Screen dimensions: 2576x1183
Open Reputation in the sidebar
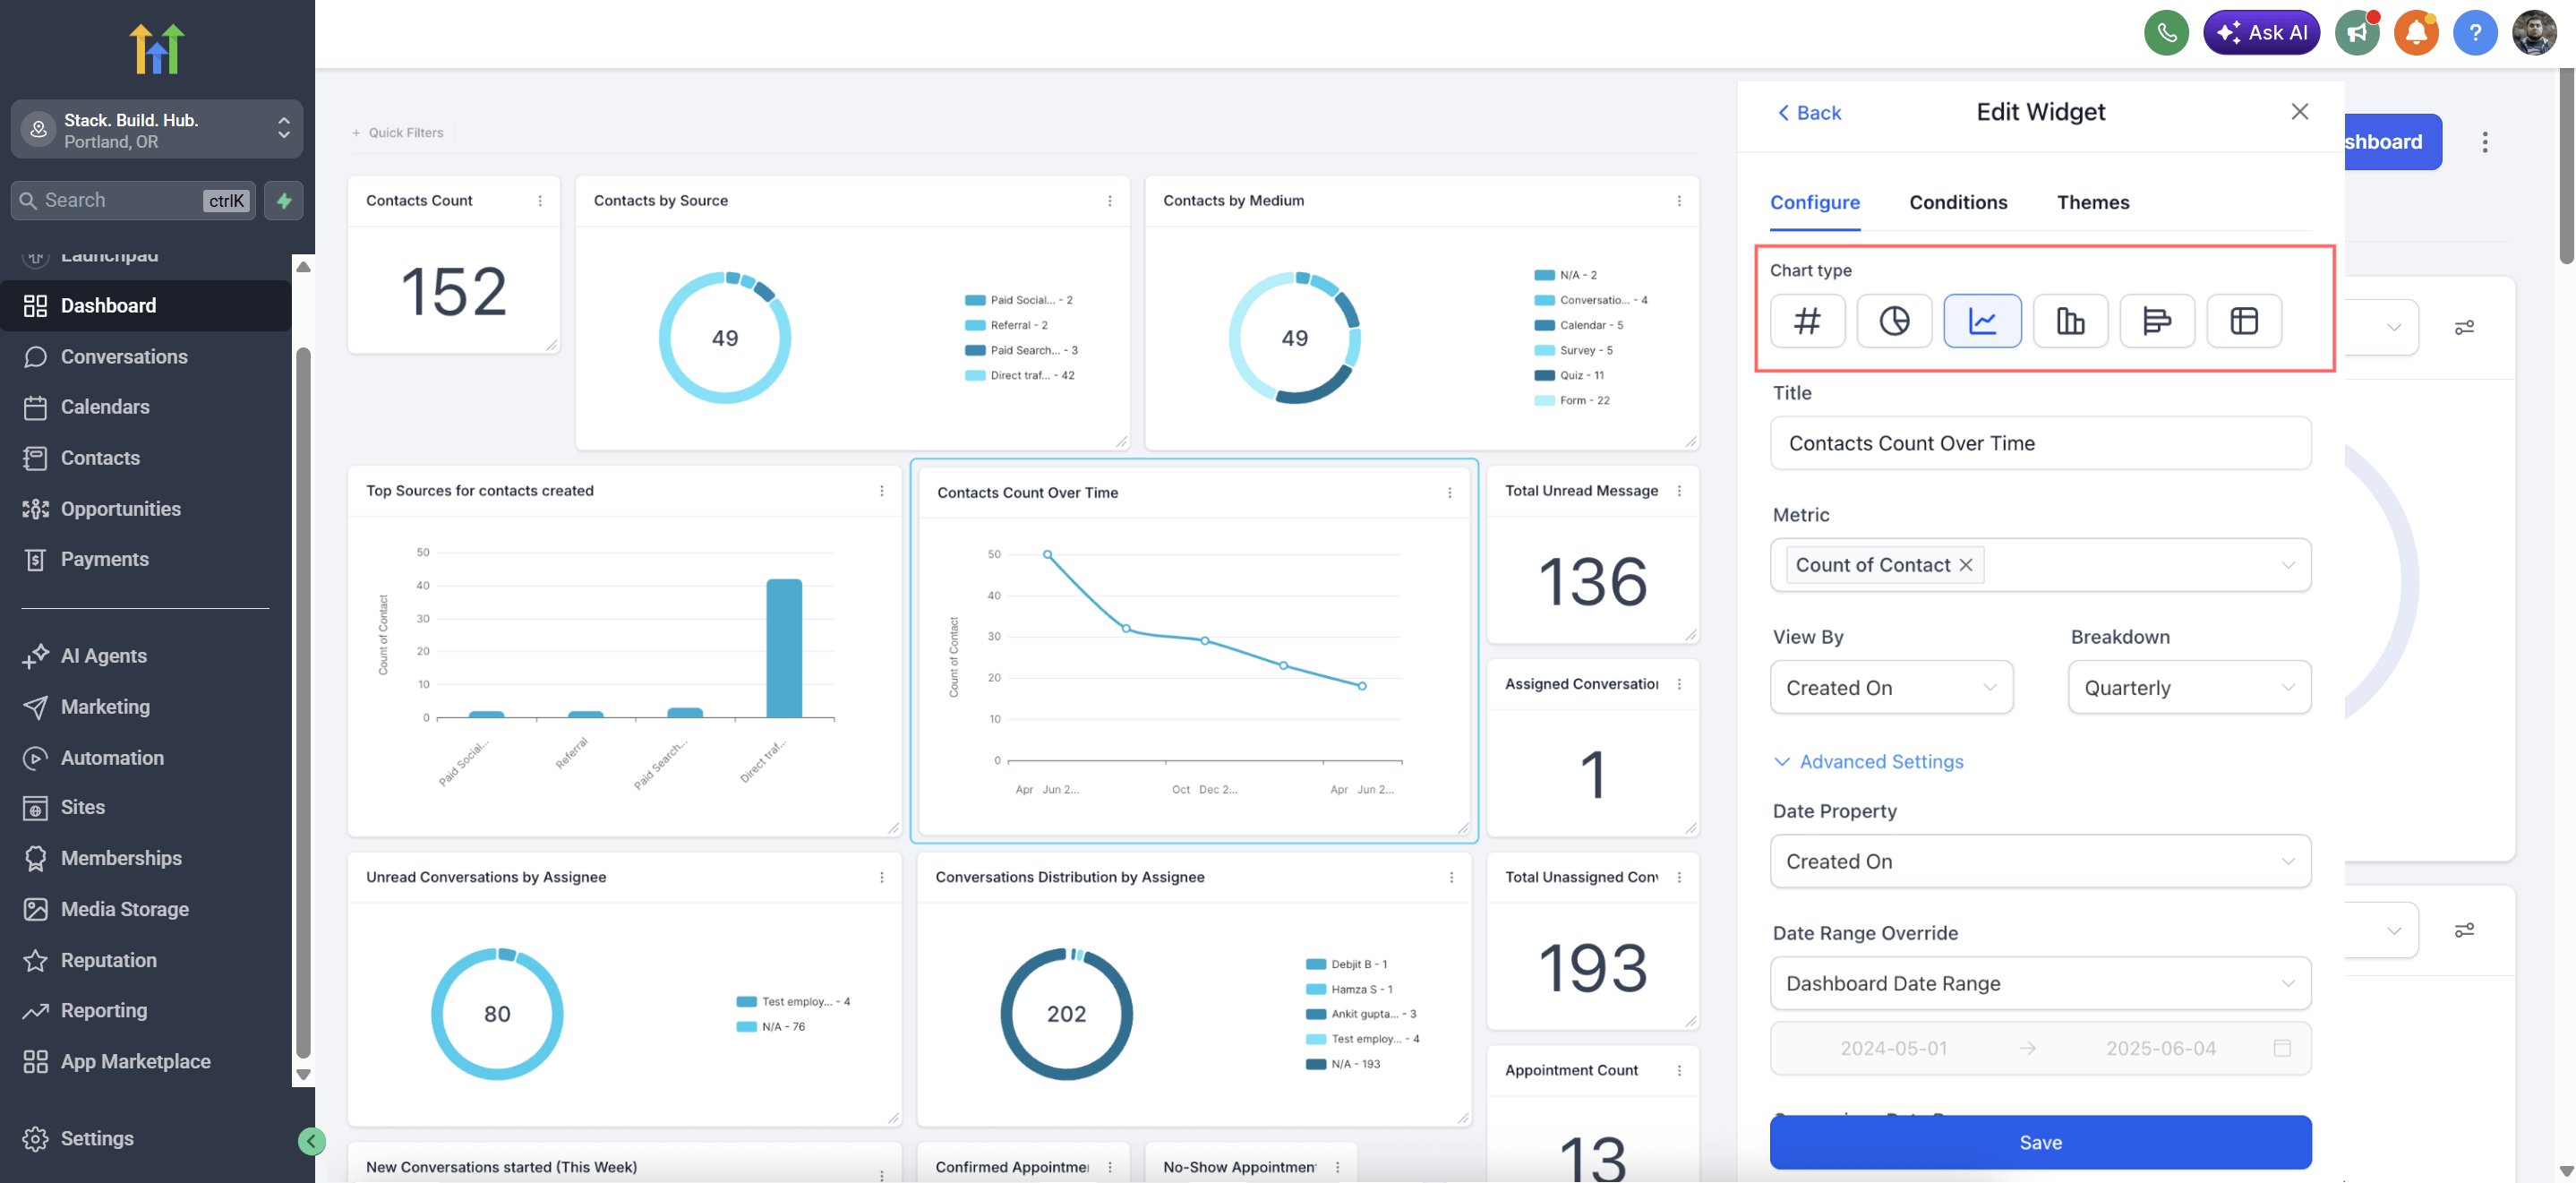click(146, 960)
